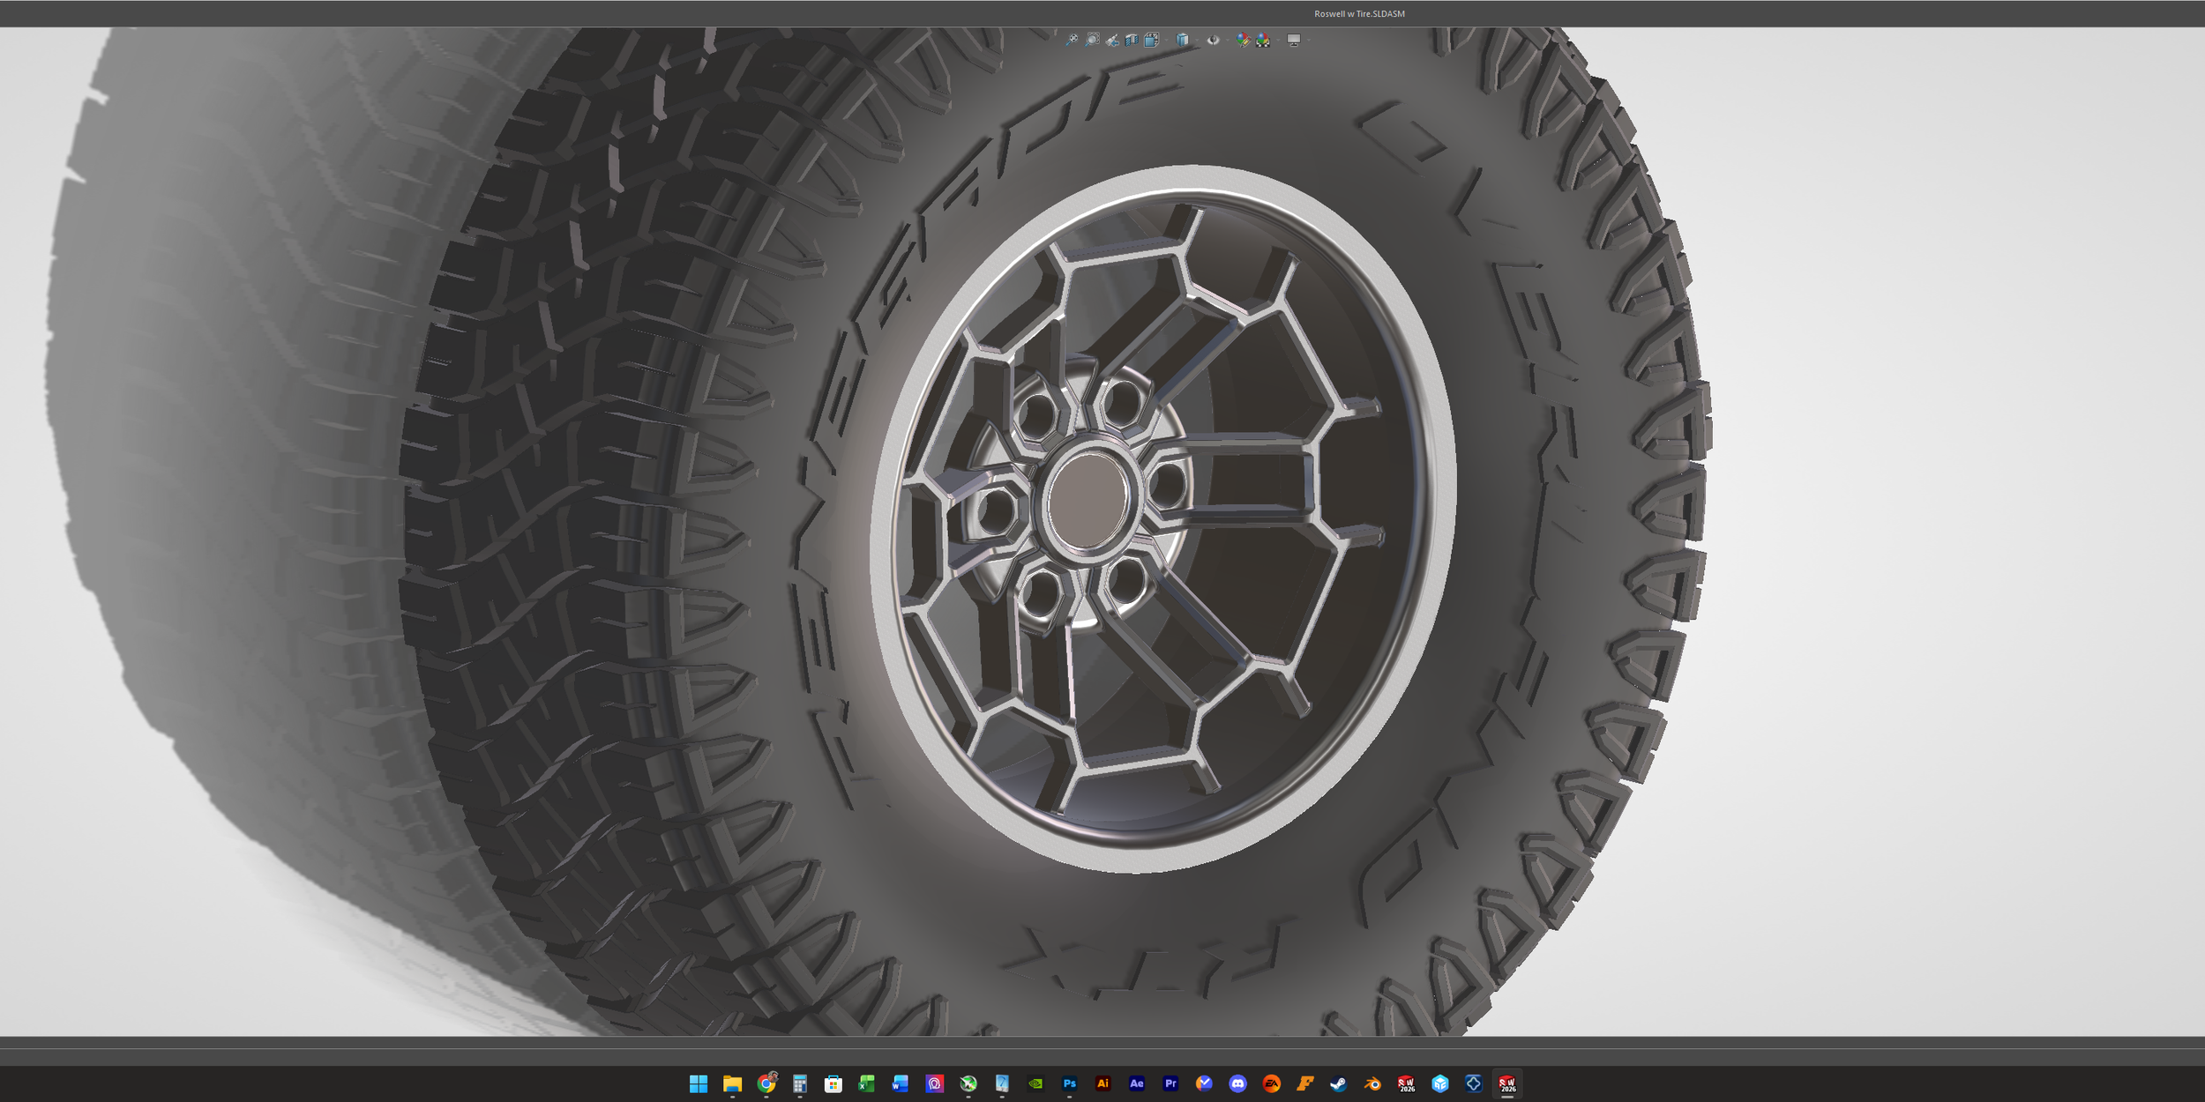Open the Edit Appearance tool

[x=1244, y=41]
